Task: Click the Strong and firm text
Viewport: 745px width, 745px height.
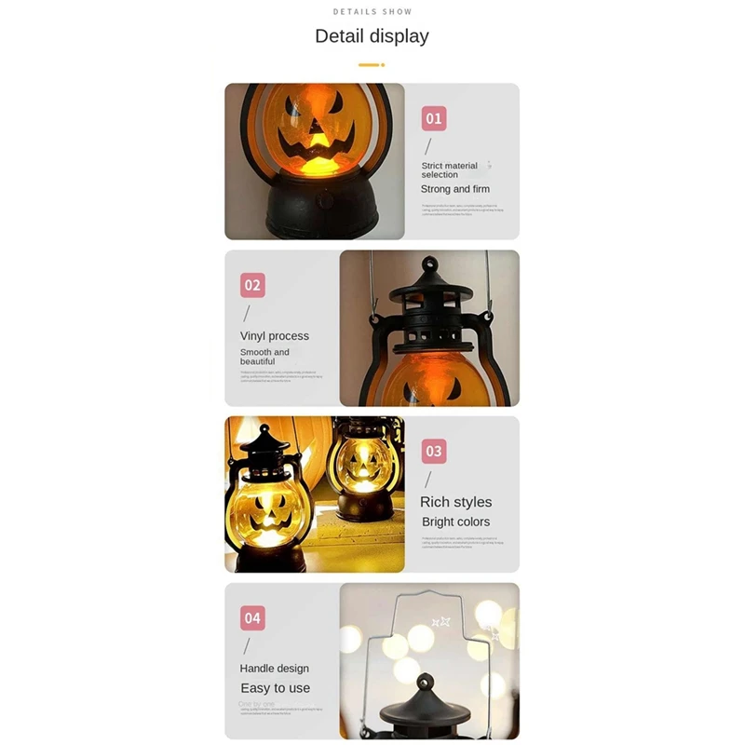Action: click(455, 189)
